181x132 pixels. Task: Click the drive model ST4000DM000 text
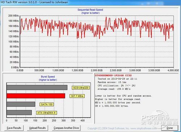pos(113,75)
